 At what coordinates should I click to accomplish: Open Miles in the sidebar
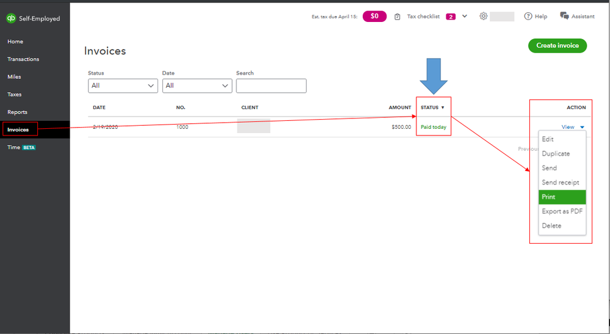(x=14, y=76)
